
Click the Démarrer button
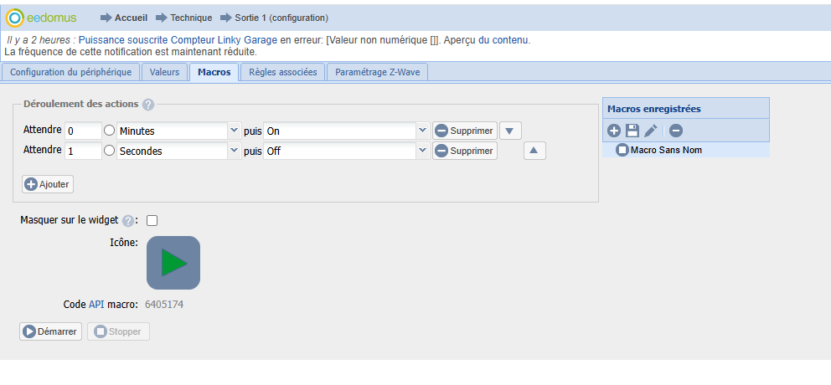[51, 331]
